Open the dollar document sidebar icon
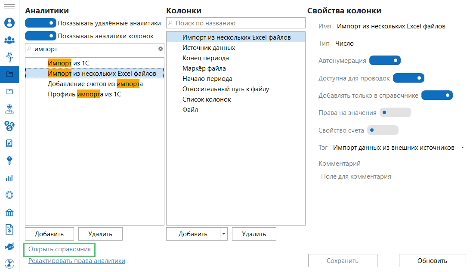Screen dimensions: 473x272 click(9, 229)
